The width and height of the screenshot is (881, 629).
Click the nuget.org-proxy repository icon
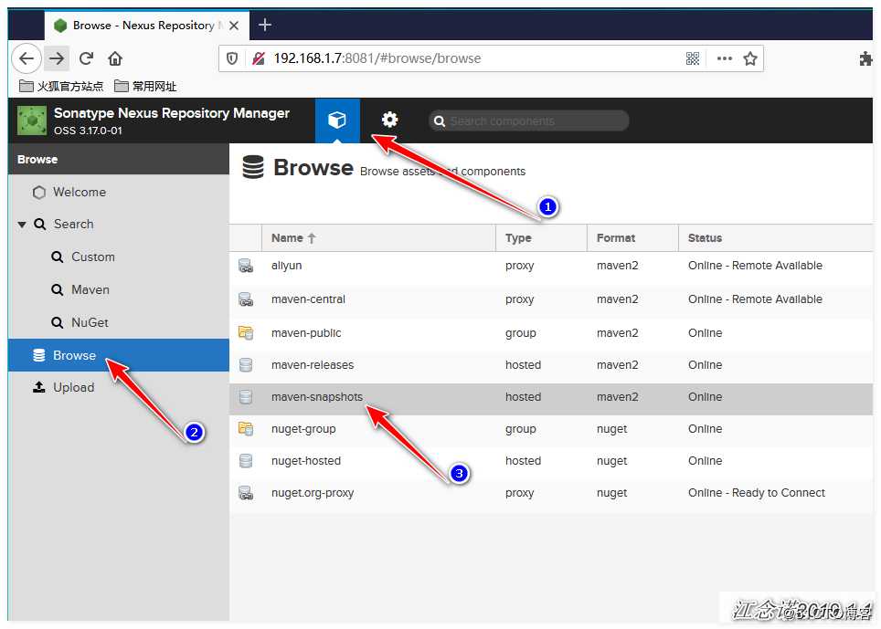coord(246,493)
